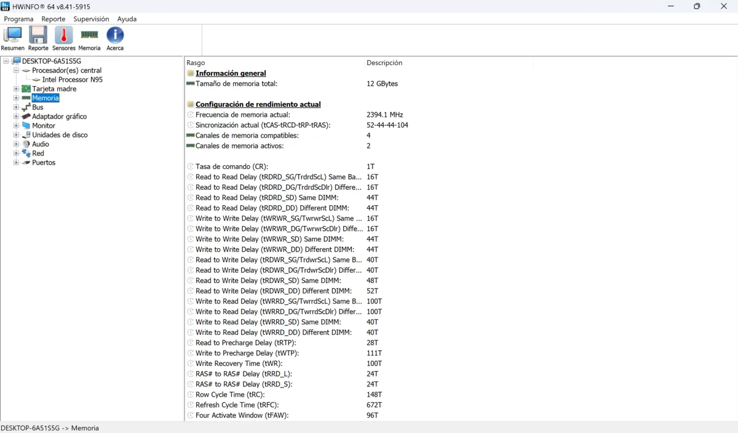738x433 pixels.
Task: Click the Adaptador gráfico card icon
Action: pos(26,117)
